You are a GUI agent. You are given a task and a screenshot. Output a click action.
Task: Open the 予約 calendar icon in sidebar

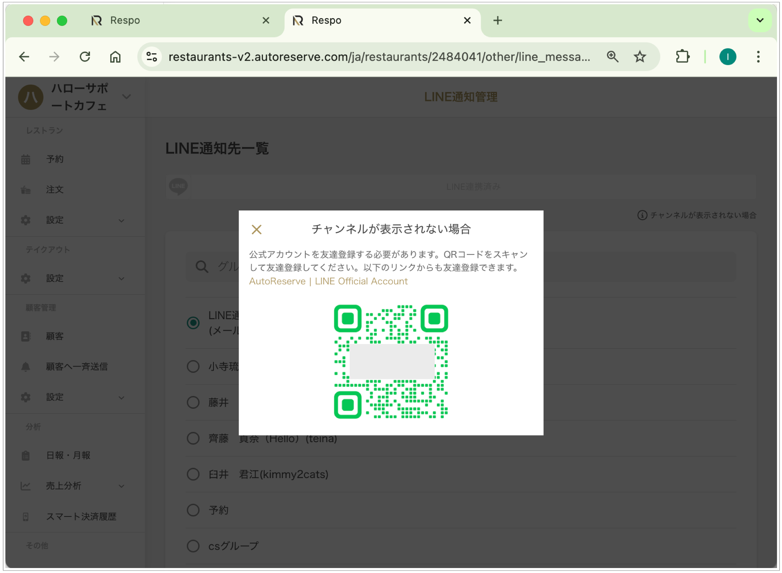click(26, 159)
